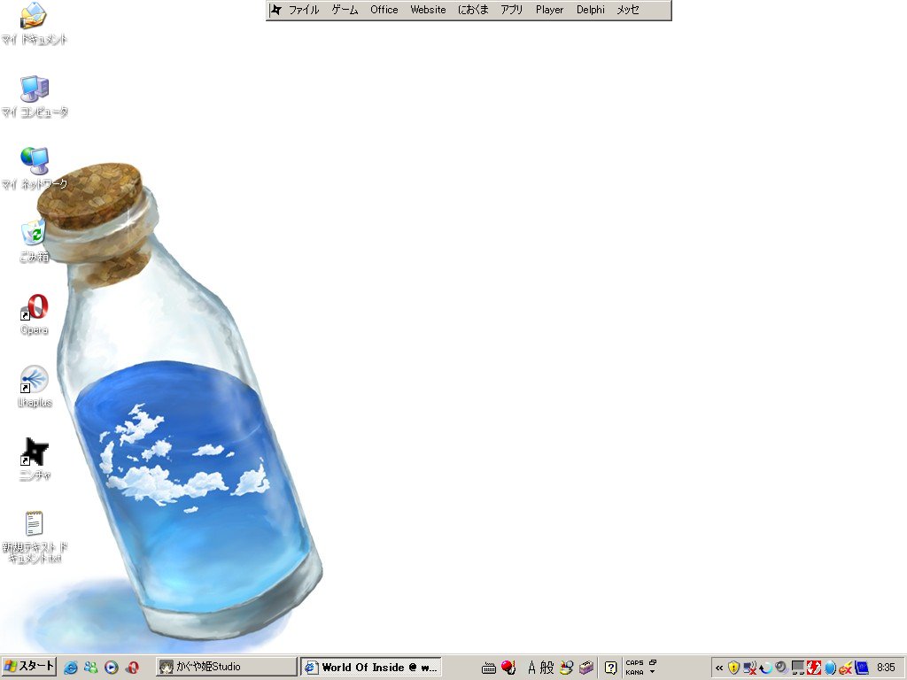Switch to かぐや姫Studio taskbar window
Viewport: 907px width, 680px height.
[x=227, y=667]
